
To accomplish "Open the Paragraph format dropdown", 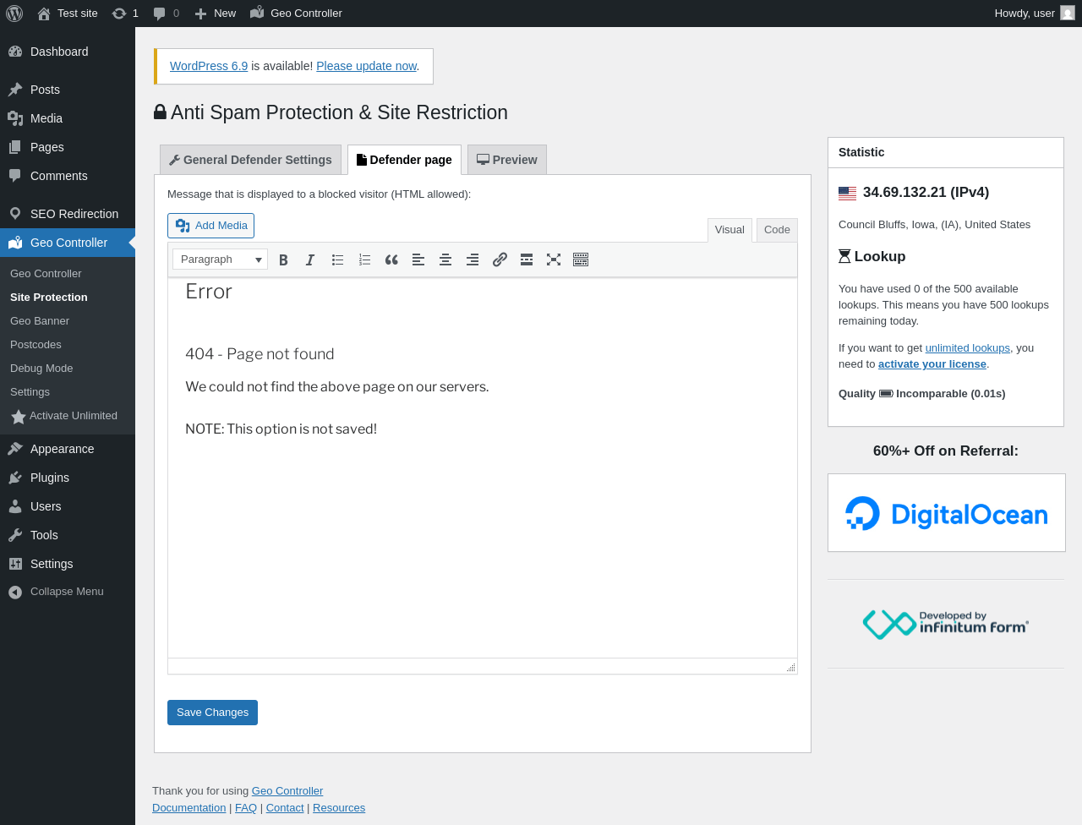I will (220, 260).
